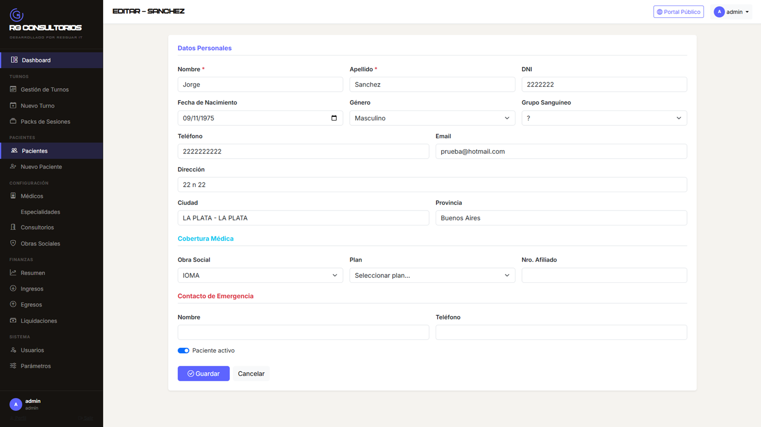Open the Grupo Sanguíneo dropdown
Image resolution: width=761 pixels, height=427 pixels.
[x=604, y=118]
